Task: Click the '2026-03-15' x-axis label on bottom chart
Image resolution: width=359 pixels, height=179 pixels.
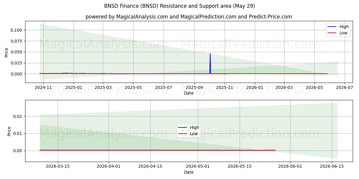Action: click(x=58, y=166)
